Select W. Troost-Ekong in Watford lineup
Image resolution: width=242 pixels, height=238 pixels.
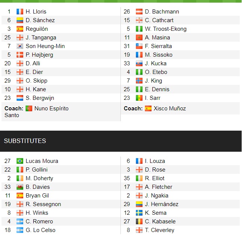(165, 29)
